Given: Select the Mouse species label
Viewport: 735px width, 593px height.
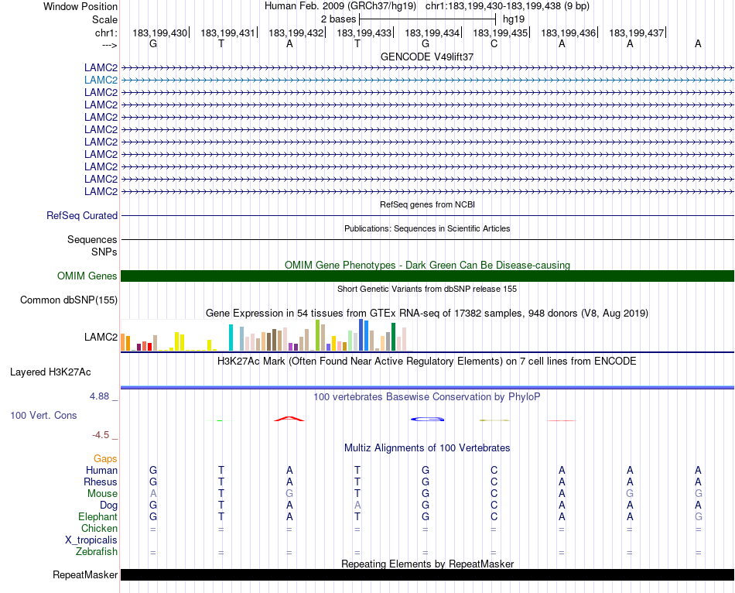Looking at the screenshot, I should pyautogui.click(x=102, y=494).
